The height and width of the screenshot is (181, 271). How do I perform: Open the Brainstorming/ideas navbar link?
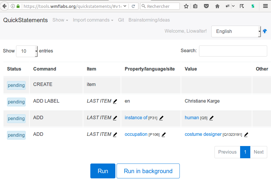coord(149,20)
